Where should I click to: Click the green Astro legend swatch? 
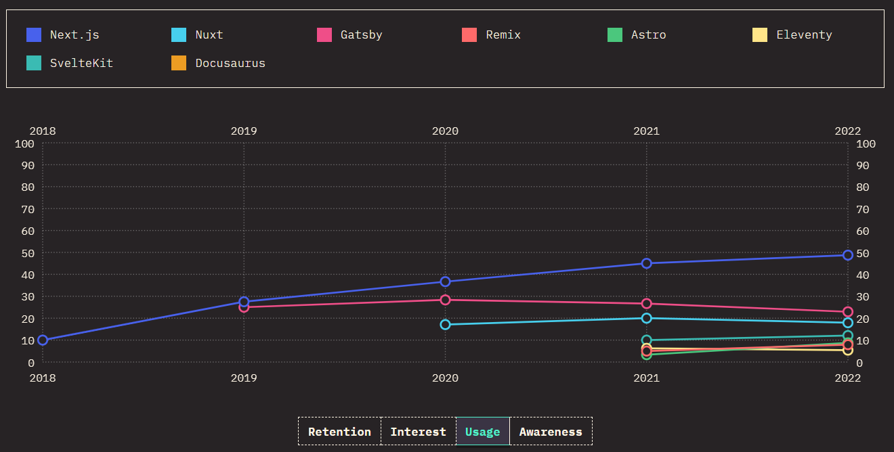point(615,35)
